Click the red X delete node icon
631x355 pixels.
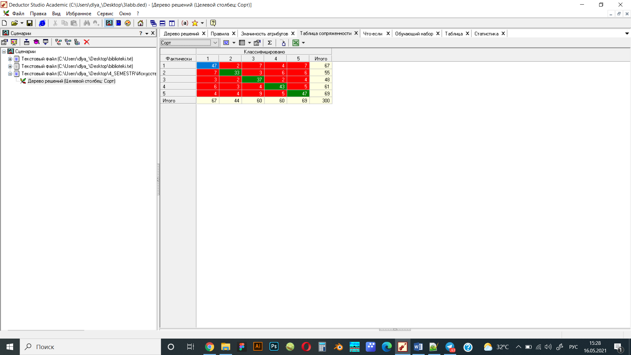pyautogui.click(x=86, y=42)
